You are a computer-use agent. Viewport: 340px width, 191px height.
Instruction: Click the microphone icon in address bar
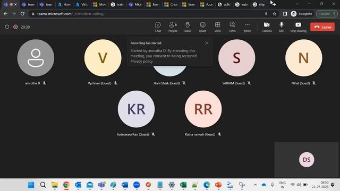pyautogui.click(x=266, y=14)
